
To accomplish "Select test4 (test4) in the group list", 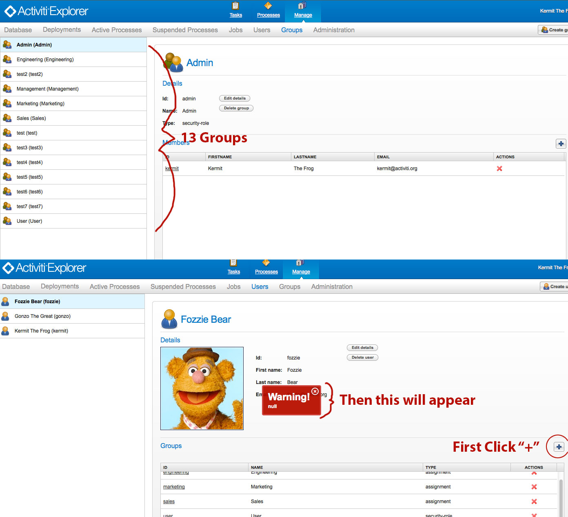I will coord(73,162).
